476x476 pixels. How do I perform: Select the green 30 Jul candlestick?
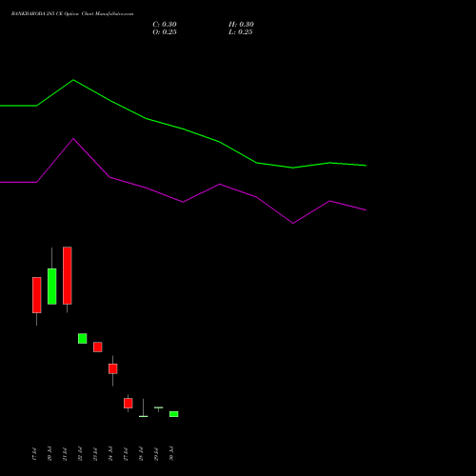pos(174,414)
